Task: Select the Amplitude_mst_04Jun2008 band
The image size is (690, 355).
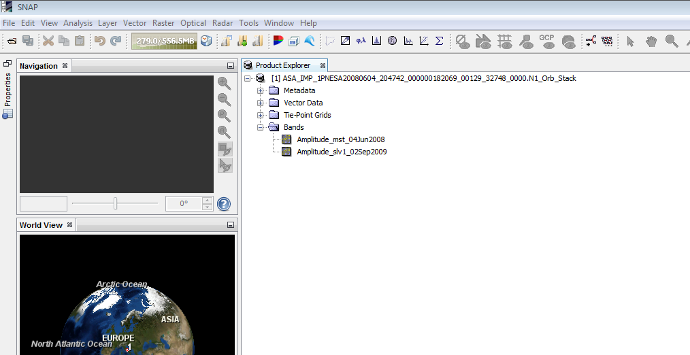Action: point(341,139)
